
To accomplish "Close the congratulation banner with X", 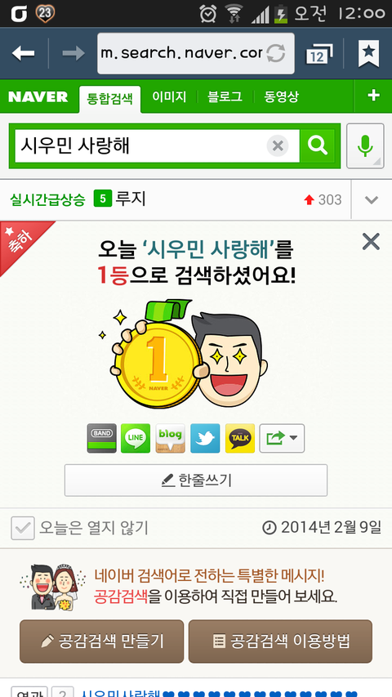I will point(371,242).
